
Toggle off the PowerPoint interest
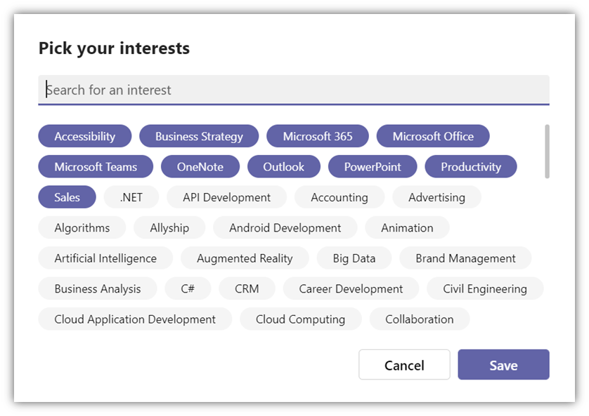[373, 167]
